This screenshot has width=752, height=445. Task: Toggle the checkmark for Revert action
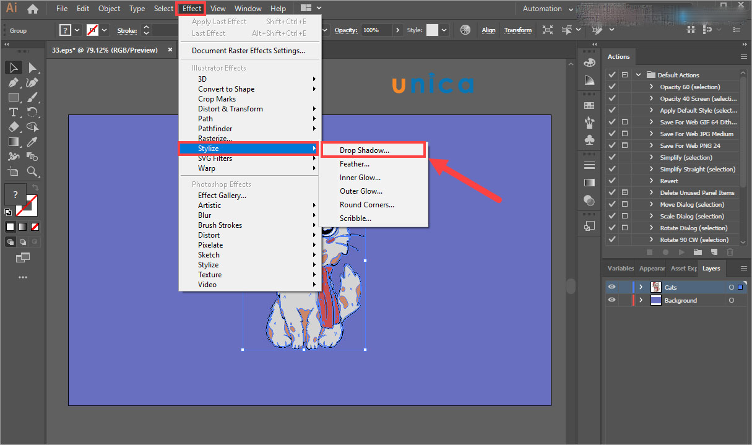click(x=612, y=181)
